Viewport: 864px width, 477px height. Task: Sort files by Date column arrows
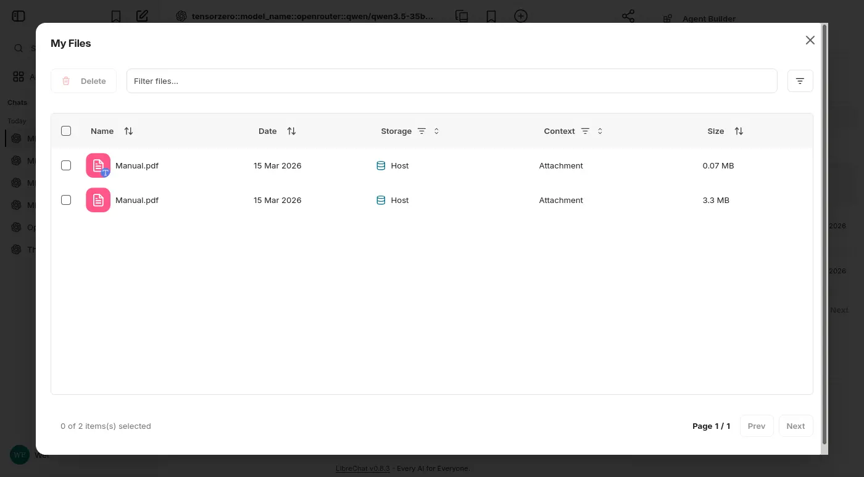click(x=291, y=131)
